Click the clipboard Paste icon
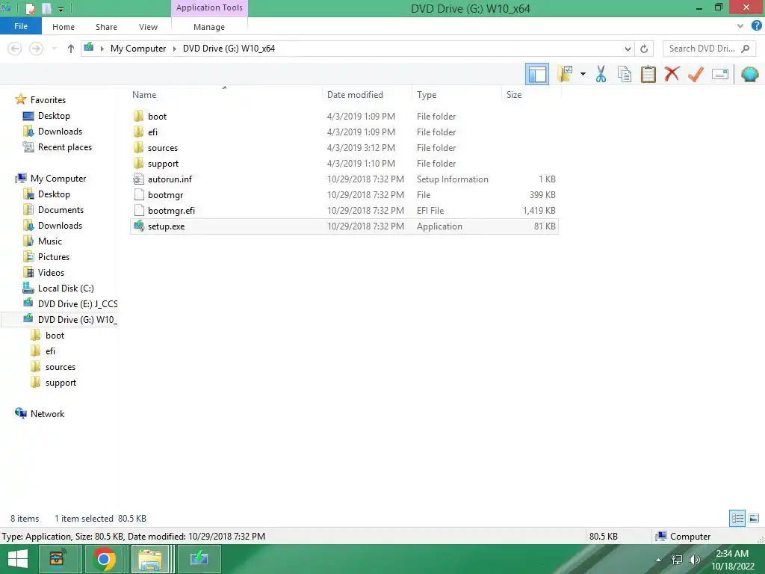The image size is (765, 574). click(x=648, y=74)
